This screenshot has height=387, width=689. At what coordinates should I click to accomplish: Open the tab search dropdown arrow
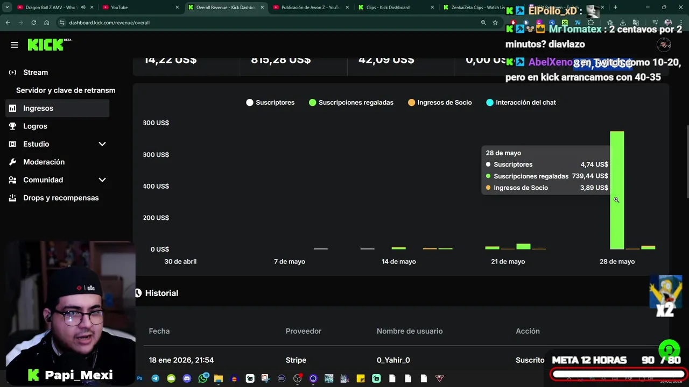pyautogui.click(x=7, y=8)
